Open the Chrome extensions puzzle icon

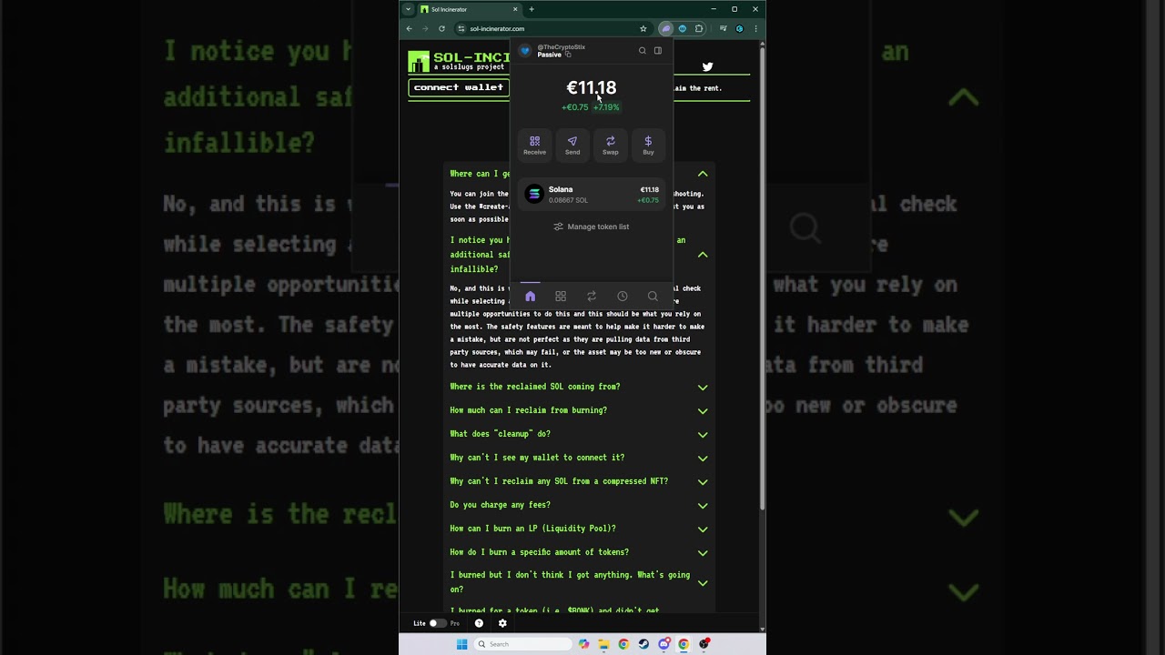pyautogui.click(x=699, y=28)
